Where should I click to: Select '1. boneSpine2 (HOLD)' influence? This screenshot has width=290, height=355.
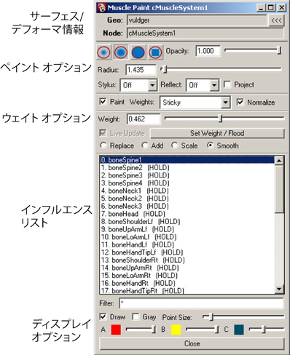(x=187, y=167)
